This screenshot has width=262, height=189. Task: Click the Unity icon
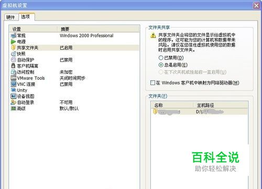pyautogui.click(x=14, y=90)
